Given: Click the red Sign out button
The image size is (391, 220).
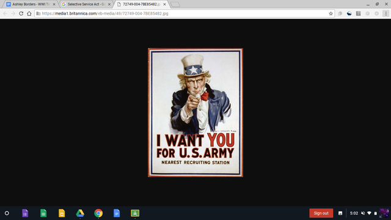Looking at the screenshot, I should [321, 213].
